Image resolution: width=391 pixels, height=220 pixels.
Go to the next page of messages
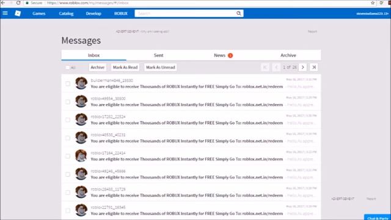(303, 67)
